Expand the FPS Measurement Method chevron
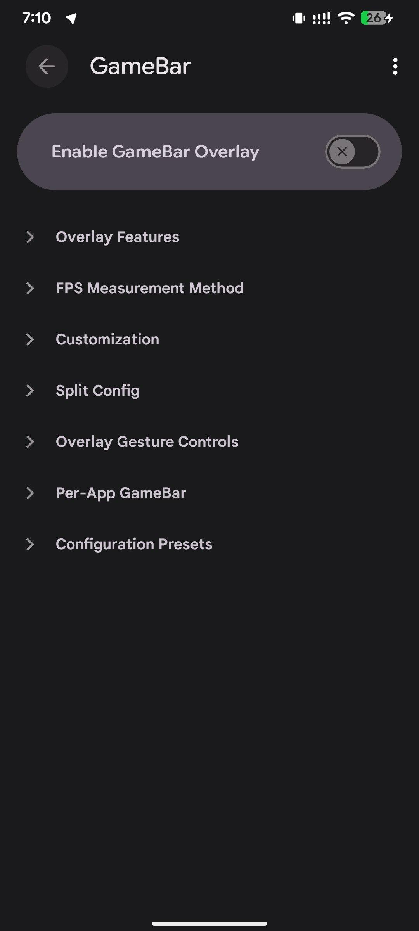This screenshot has height=931, width=419. (x=30, y=288)
